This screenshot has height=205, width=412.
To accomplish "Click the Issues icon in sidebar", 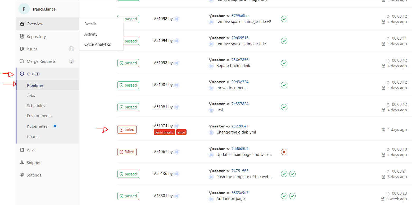I will tap(22, 49).
